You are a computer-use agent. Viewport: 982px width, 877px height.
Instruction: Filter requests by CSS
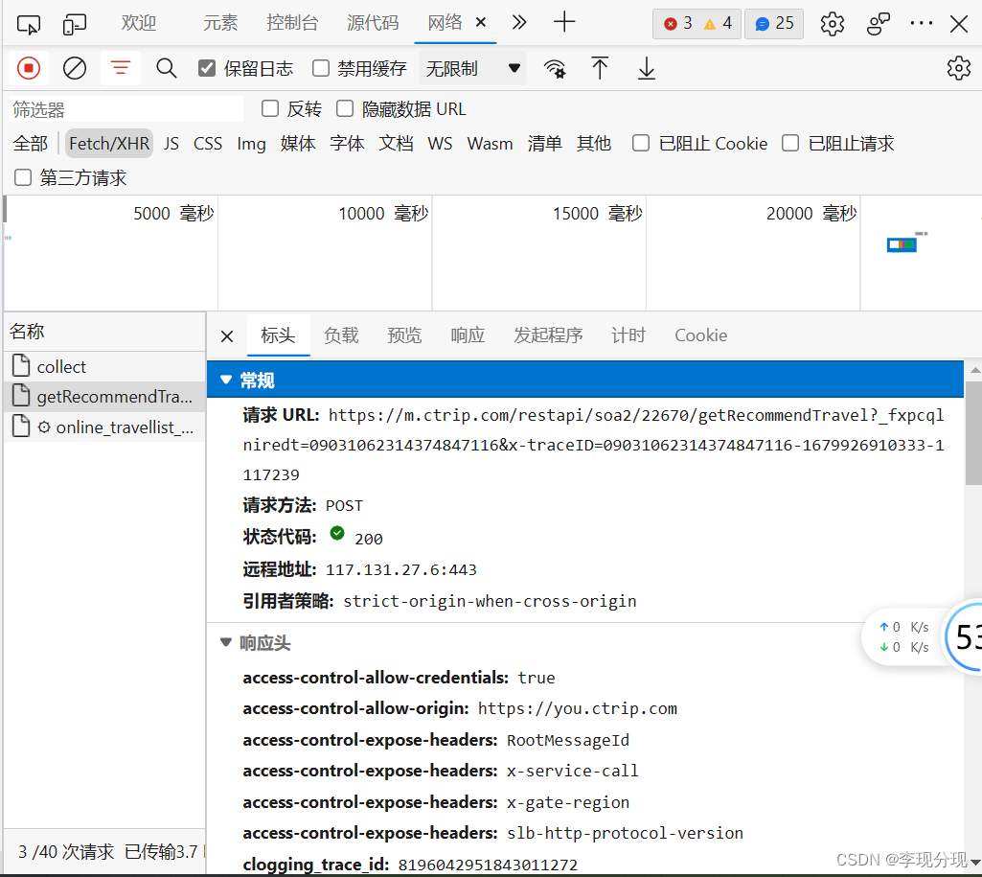208,144
